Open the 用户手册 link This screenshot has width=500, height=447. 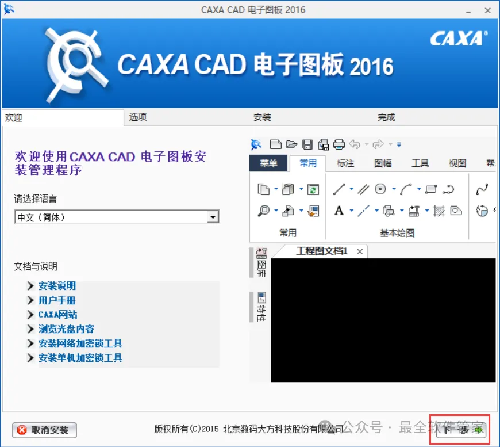coord(57,300)
